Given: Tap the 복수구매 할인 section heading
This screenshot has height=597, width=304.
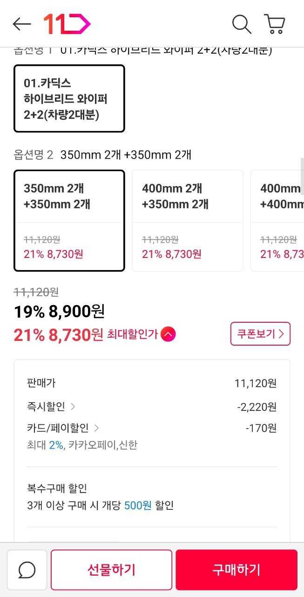Looking at the screenshot, I should (57, 489).
